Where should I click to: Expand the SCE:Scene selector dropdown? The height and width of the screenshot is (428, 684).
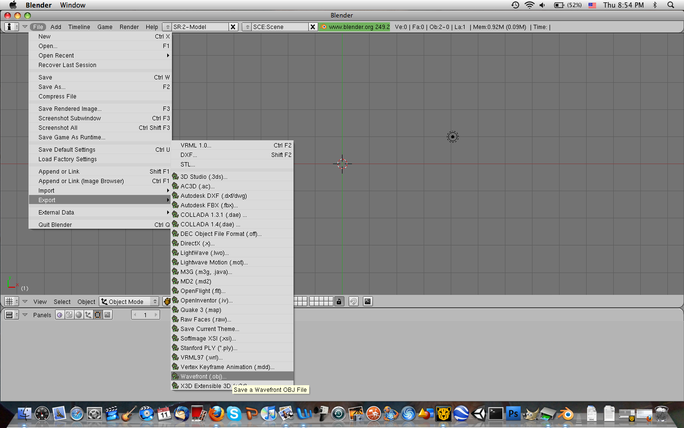247,27
